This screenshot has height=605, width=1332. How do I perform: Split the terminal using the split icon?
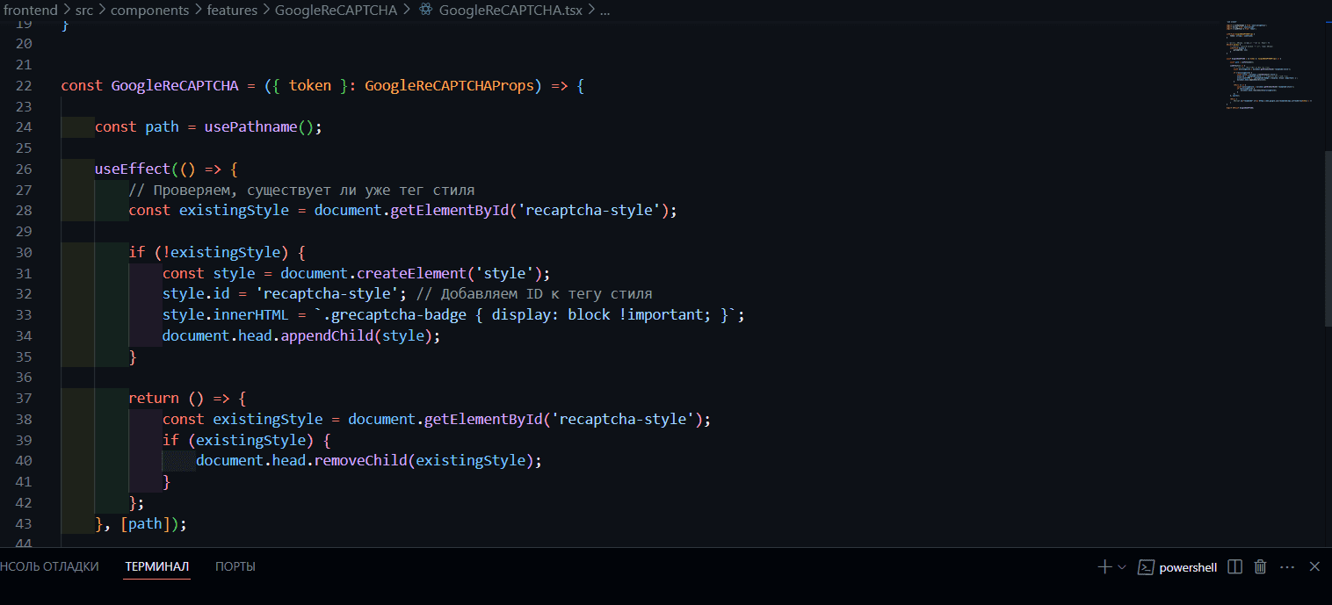click(x=1234, y=566)
